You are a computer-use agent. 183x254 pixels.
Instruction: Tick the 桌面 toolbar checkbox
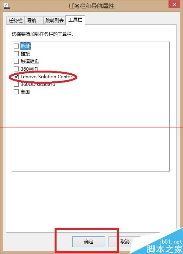[16, 92]
